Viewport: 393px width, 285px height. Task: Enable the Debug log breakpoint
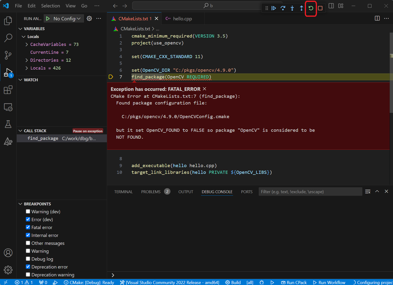point(28,259)
